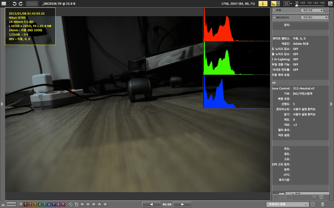Apply red label 1 to the image
334x208 pixels.
point(25,204)
